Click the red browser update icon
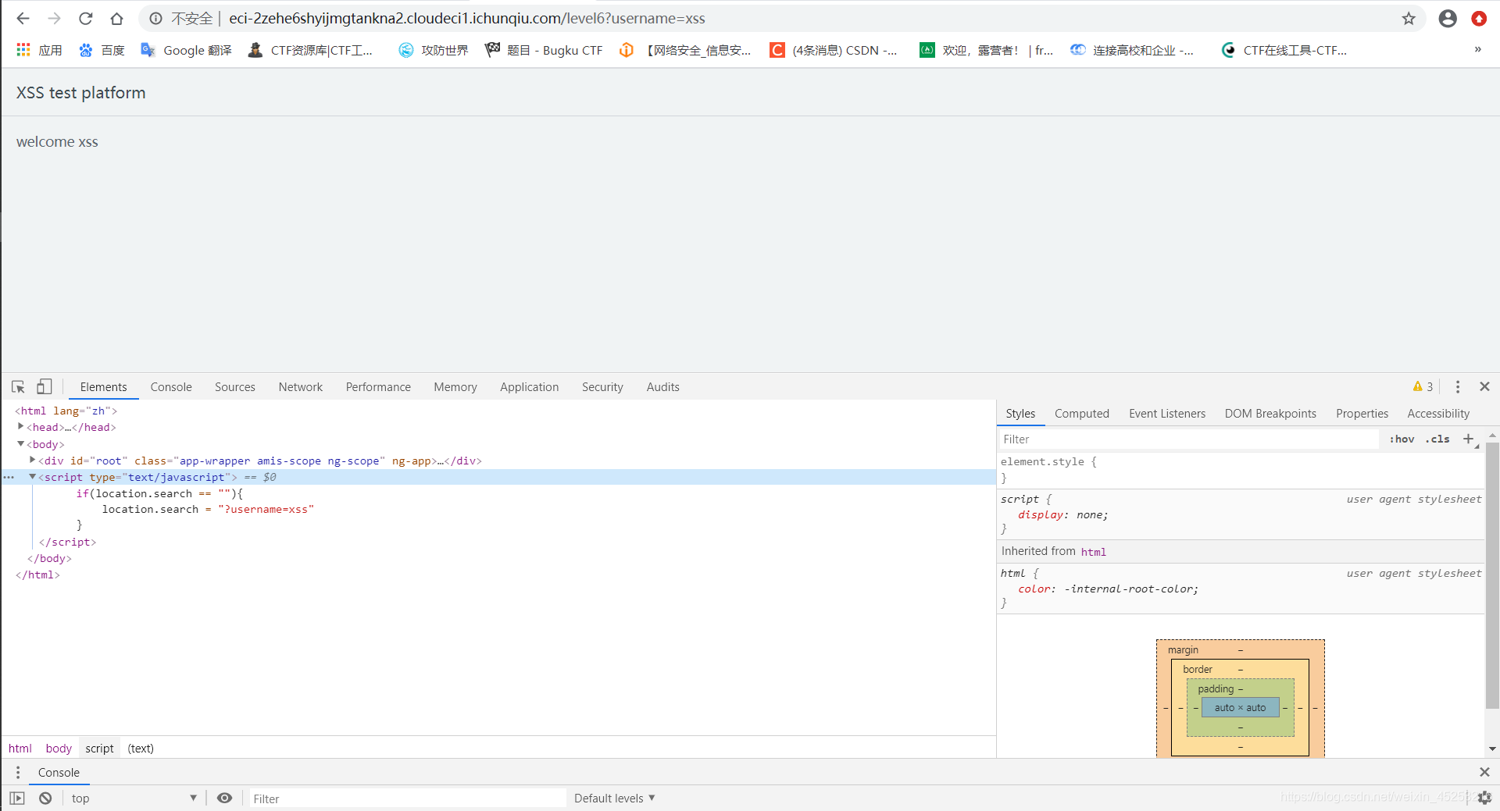The image size is (1500, 811). [1479, 18]
